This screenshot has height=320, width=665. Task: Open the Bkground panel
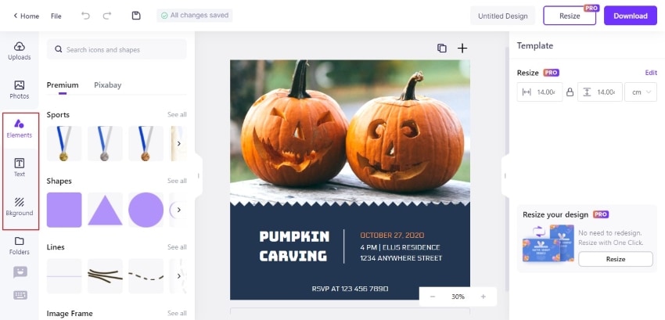pos(19,207)
